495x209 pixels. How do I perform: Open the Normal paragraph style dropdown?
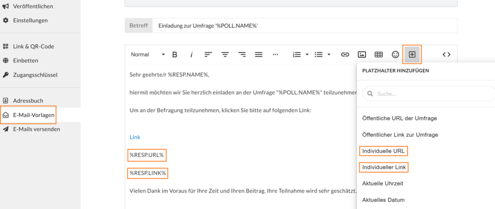[x=147, y=55]
